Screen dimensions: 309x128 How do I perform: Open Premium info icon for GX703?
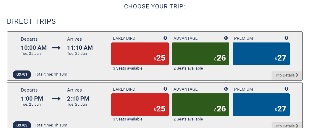click(286, 89)
